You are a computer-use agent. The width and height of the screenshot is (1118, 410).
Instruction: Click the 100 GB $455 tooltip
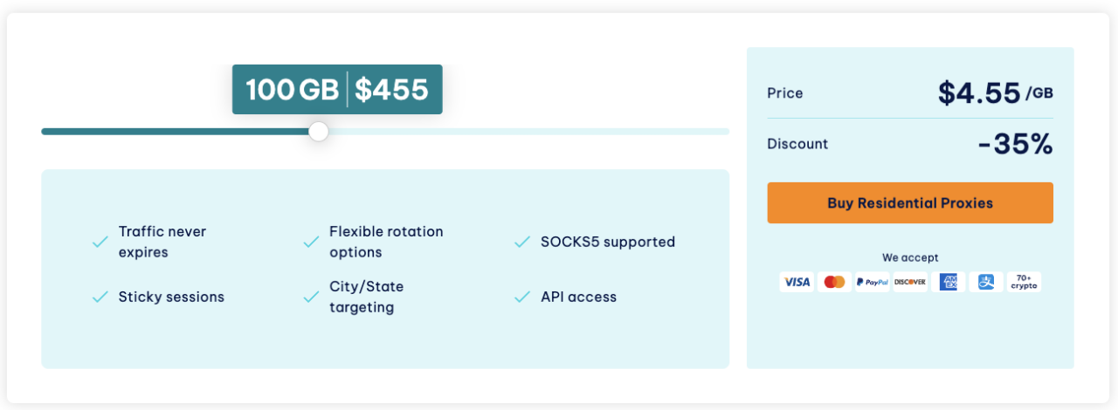[x=337, y=89]
